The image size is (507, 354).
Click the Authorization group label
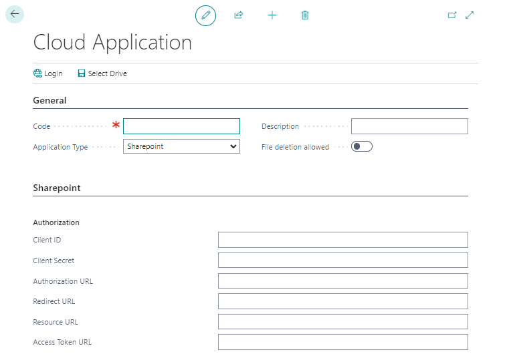pos(56,222)
